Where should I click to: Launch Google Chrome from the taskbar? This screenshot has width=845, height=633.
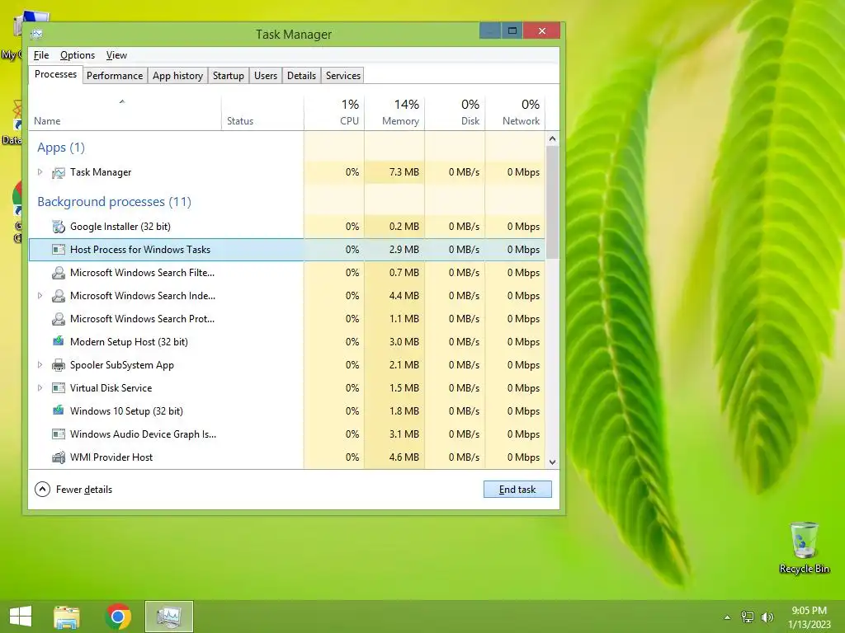[118, 617]
